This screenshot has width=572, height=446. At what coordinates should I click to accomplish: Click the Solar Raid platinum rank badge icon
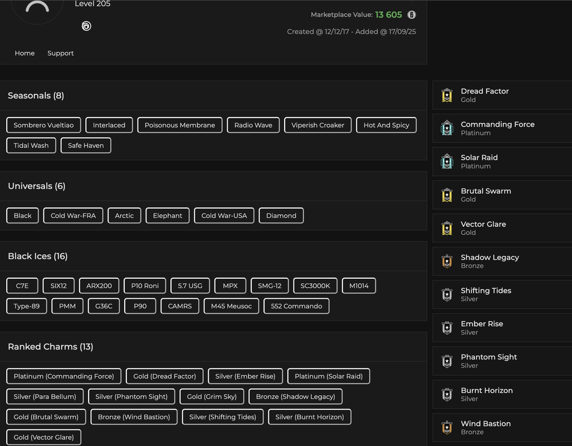pos(447,162)
